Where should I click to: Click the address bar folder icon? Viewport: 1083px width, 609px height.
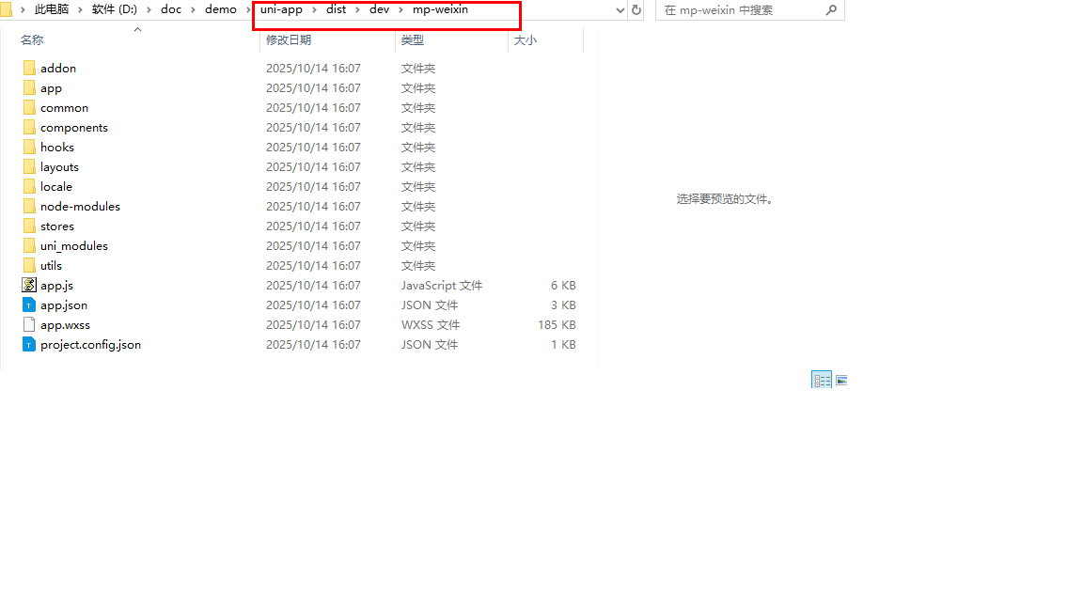click(7, 9)
